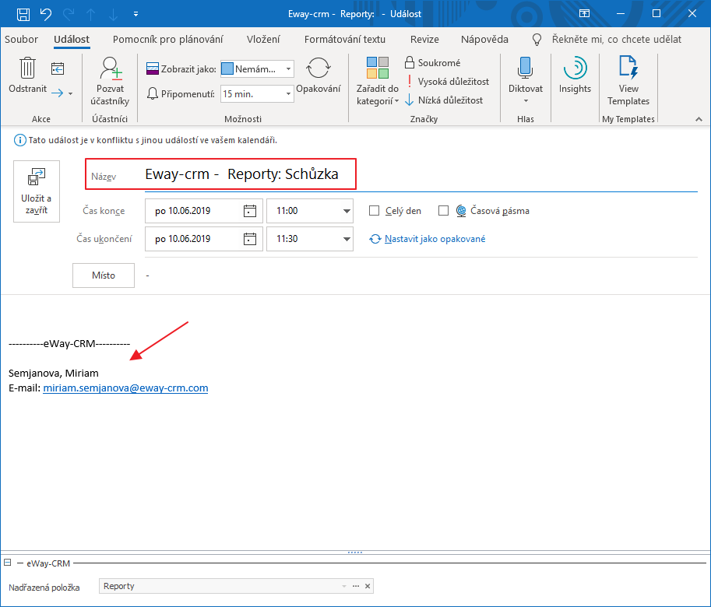Click the Redo arrow in title bar

click(69, 14)
